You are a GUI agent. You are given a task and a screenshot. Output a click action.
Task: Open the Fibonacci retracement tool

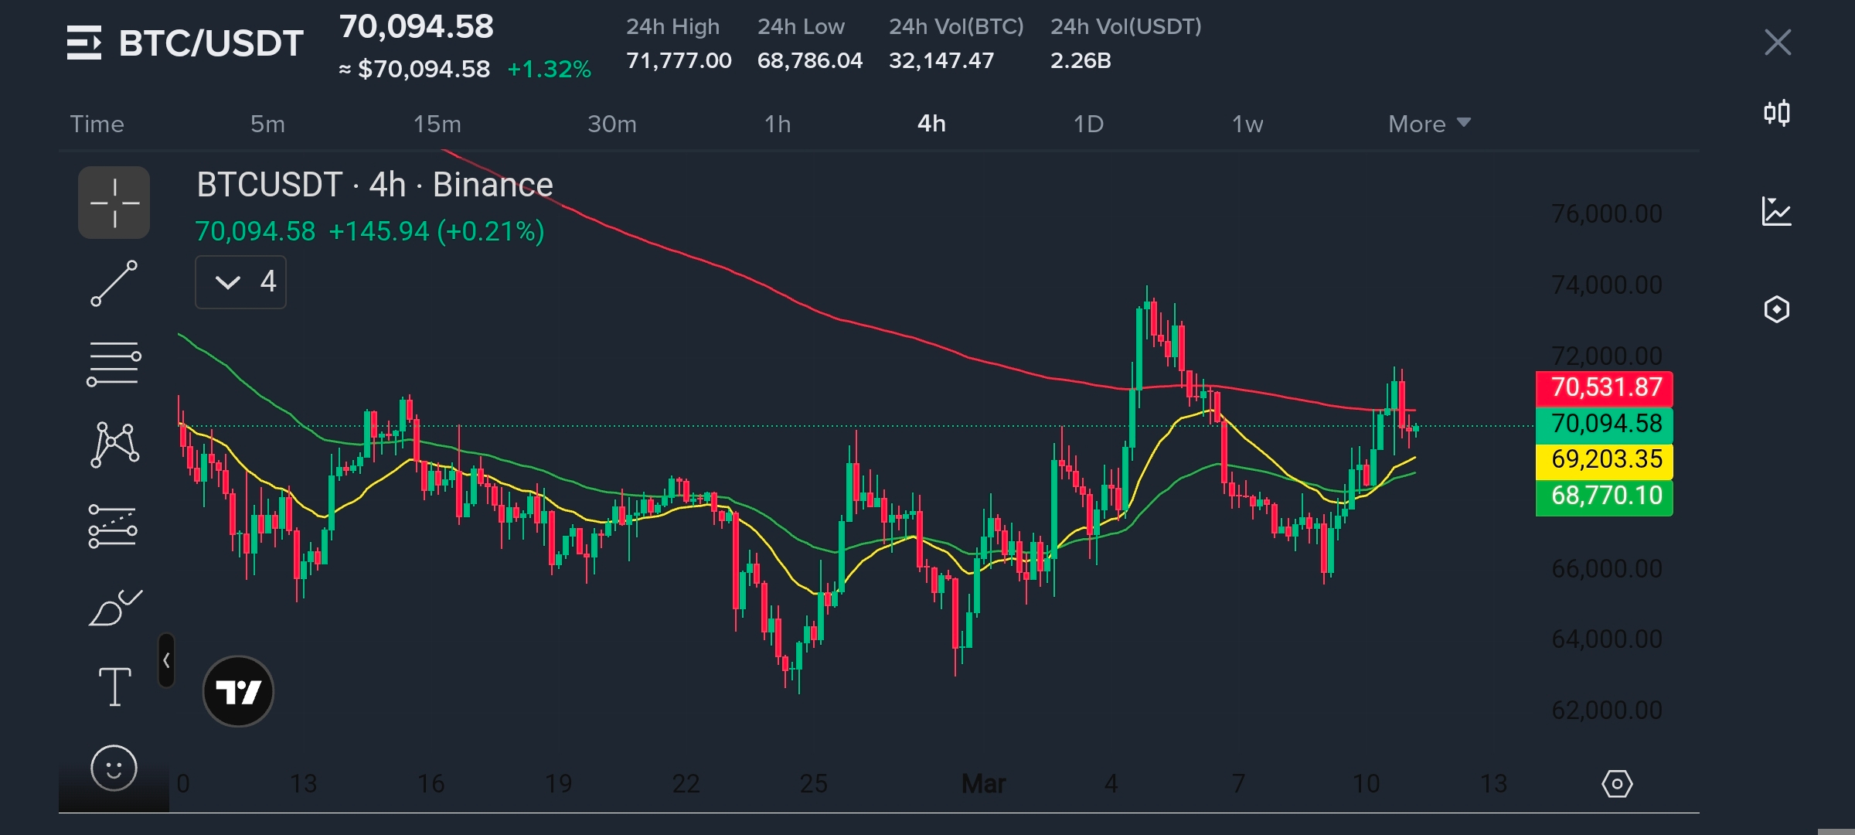[x=114, y=363]
